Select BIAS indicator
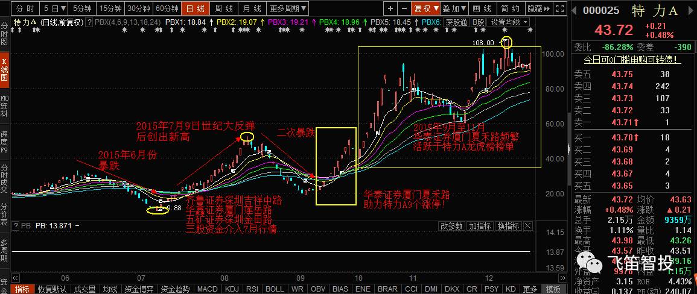This screenshot has width=697, height=294. tap(340, 289)
